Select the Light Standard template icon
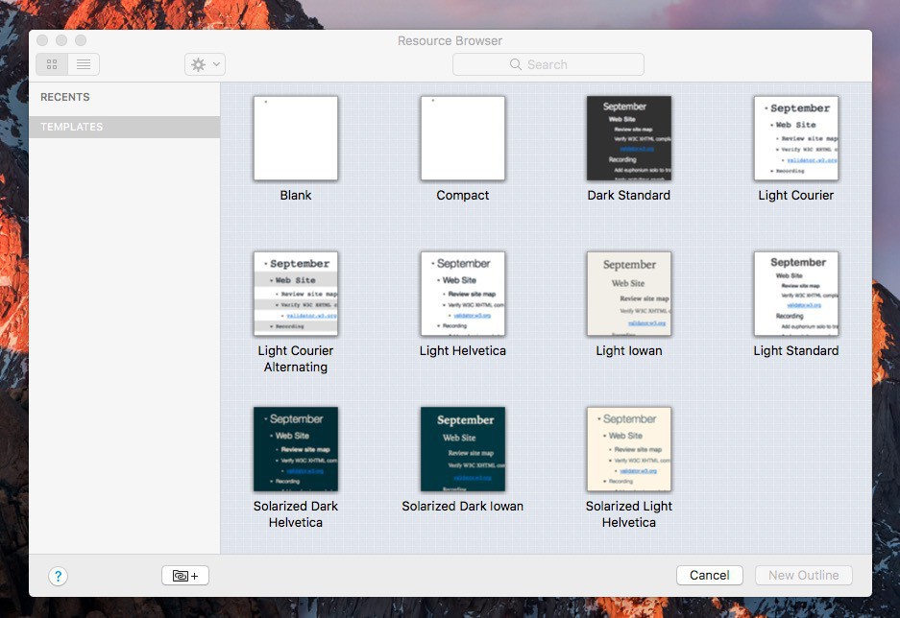The image size is (900, 618). tap(796, 294)
